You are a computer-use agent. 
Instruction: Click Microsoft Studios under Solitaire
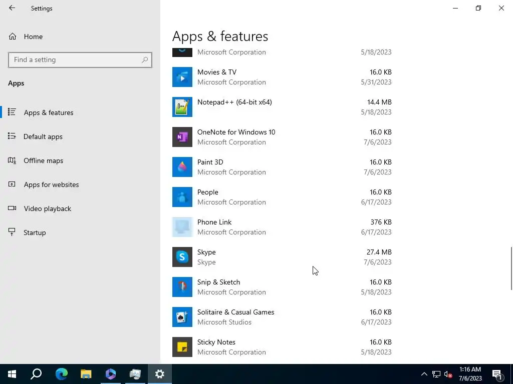click(x=224, y=322)
